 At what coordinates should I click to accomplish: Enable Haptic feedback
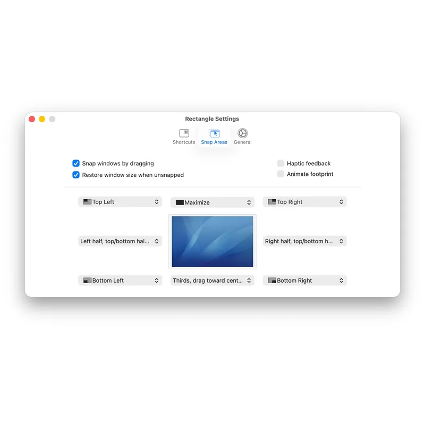(280, 163)
